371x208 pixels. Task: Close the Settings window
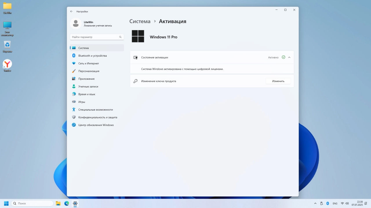tap(294, 10)
